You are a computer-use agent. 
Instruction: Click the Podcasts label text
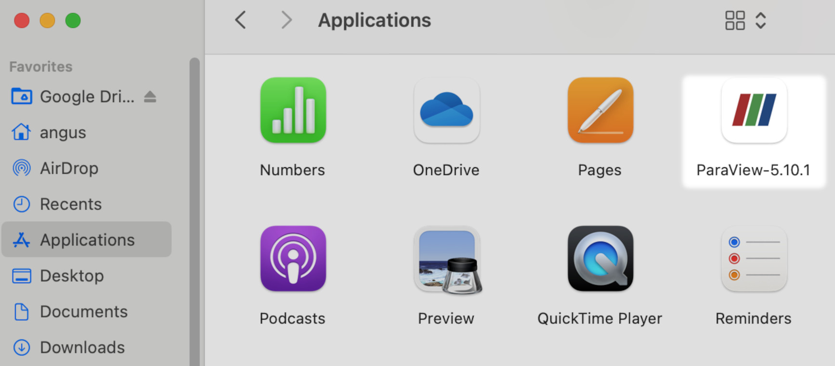pos(292,318)
